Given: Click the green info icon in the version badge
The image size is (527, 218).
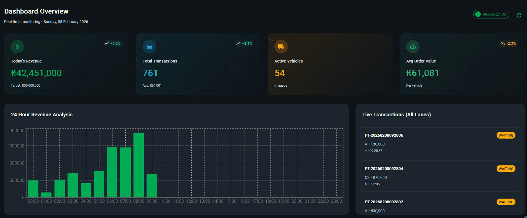Looking at the screenshot, I should (x=478, y=14).
